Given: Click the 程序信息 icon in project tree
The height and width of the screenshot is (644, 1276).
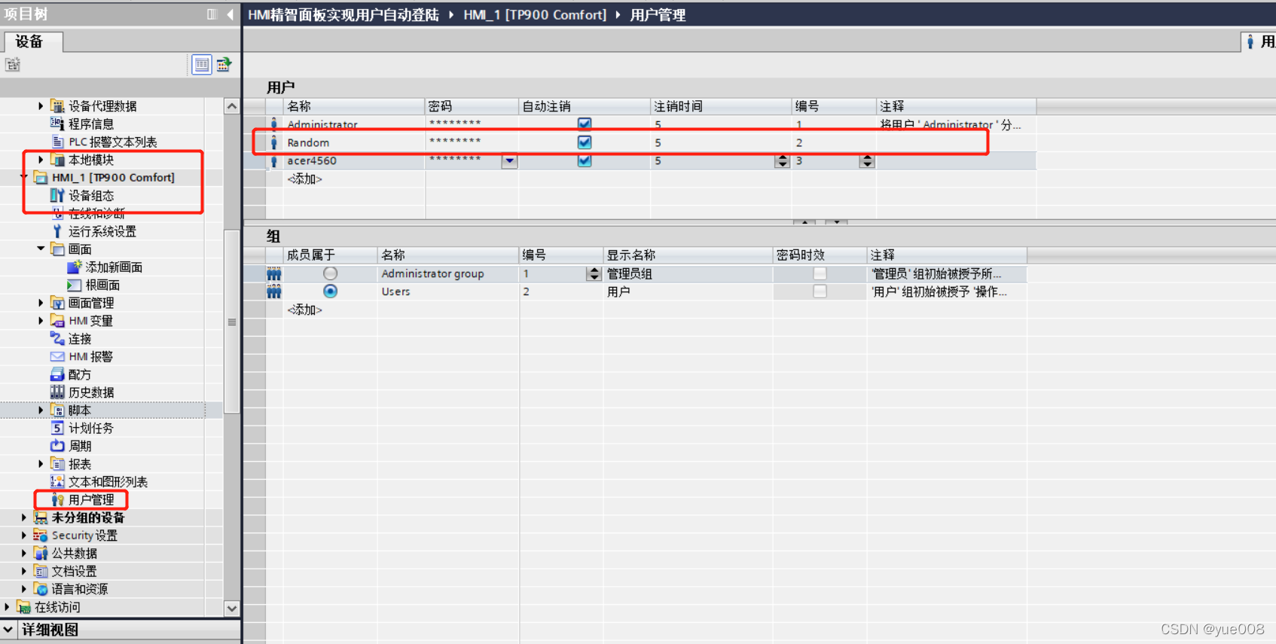Looking at the screenshot, I should [57, 124].
